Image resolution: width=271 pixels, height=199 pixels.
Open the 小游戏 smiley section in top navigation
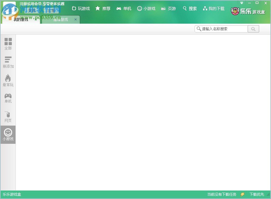click(146, 8)
